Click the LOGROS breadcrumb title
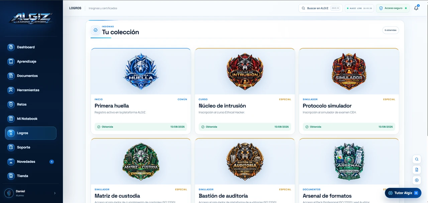The width and height of the screenshot is (428, 203). pos(75,8)
